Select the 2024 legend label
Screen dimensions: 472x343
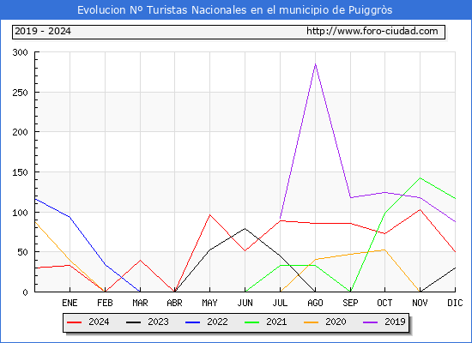[x=99, y=322]
